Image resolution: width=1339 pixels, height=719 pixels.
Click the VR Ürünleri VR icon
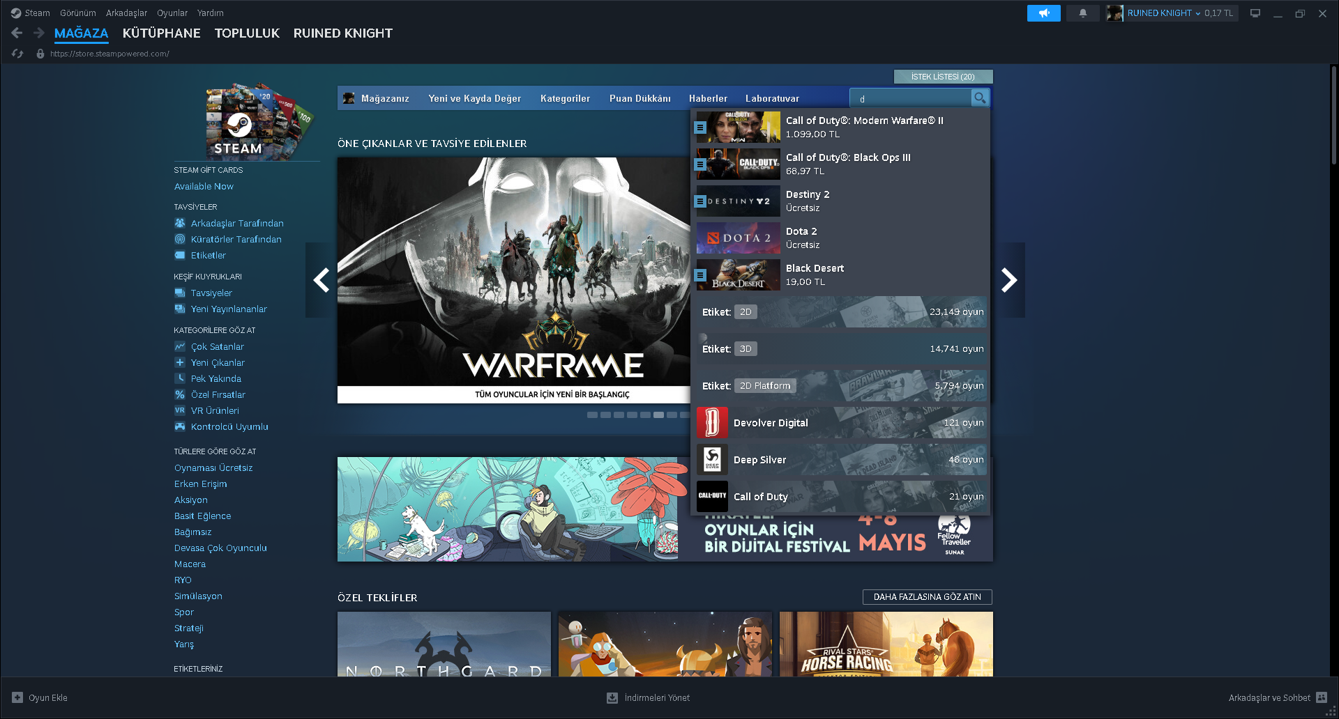180,410
